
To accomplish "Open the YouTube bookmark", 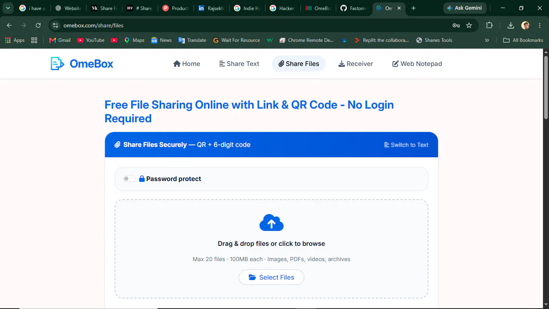I will click(91, 40).
